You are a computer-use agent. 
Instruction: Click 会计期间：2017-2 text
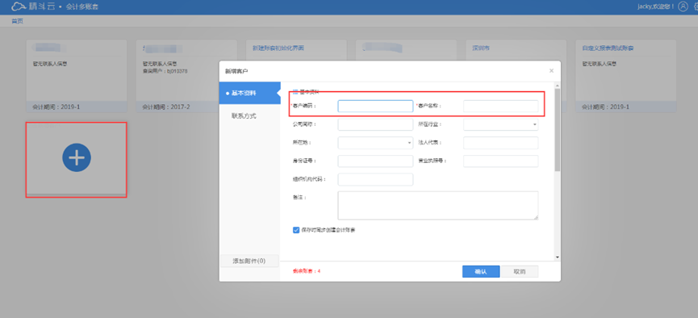click(166, 107)
